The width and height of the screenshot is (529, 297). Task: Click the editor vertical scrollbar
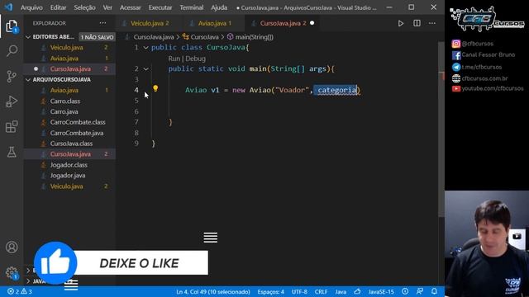[441, 130]
